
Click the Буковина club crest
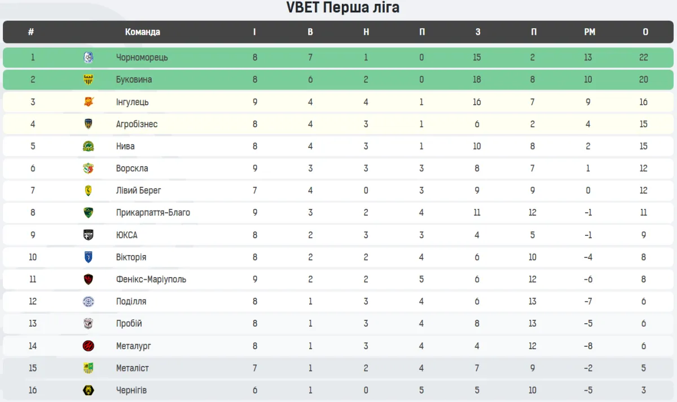(89, 79)
